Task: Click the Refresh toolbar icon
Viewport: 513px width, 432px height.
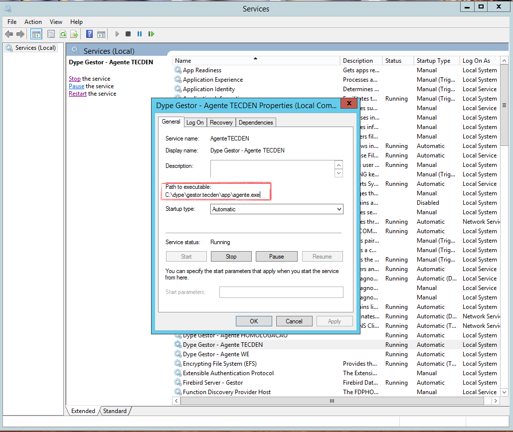Action: pos(63,34)
